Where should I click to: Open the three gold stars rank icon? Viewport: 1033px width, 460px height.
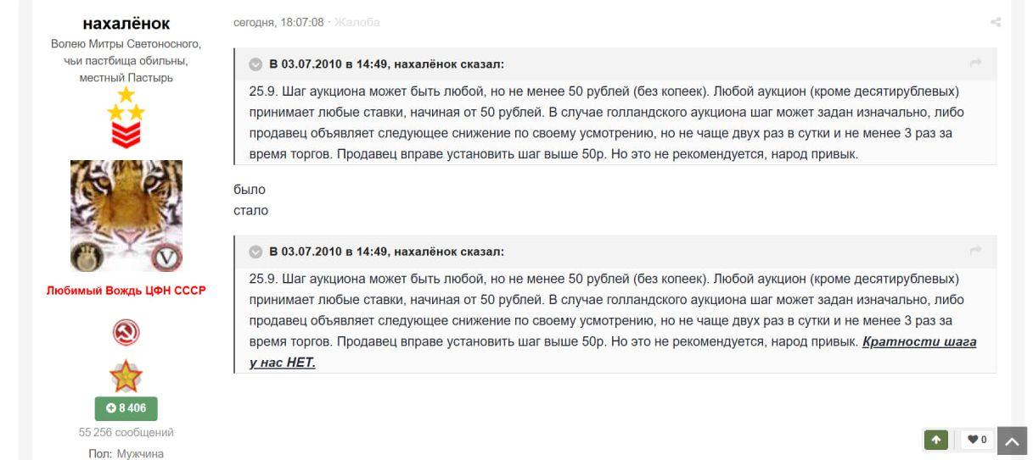point(126,103)
